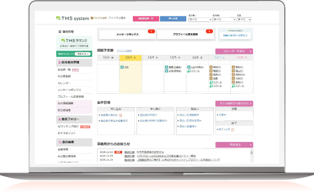Open AIマッチング紹介 in sidebar
The image size is (314, 192).
click(68, 126)
